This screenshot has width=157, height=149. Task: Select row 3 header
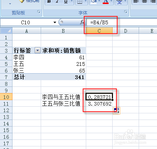[x=6, y=51]
